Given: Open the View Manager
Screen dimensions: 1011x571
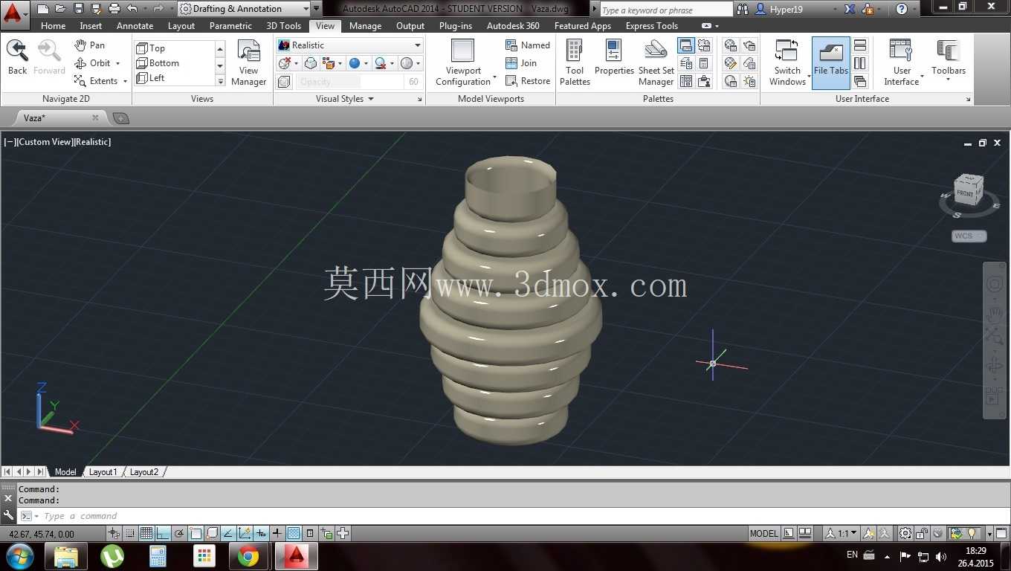Looking at the screenshot, I should pos(248,63).
